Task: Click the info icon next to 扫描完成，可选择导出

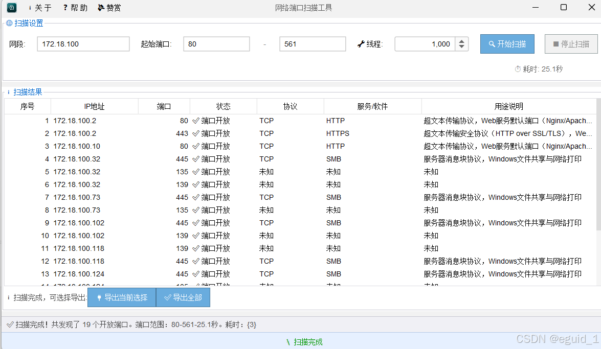Action: (8, 298)
